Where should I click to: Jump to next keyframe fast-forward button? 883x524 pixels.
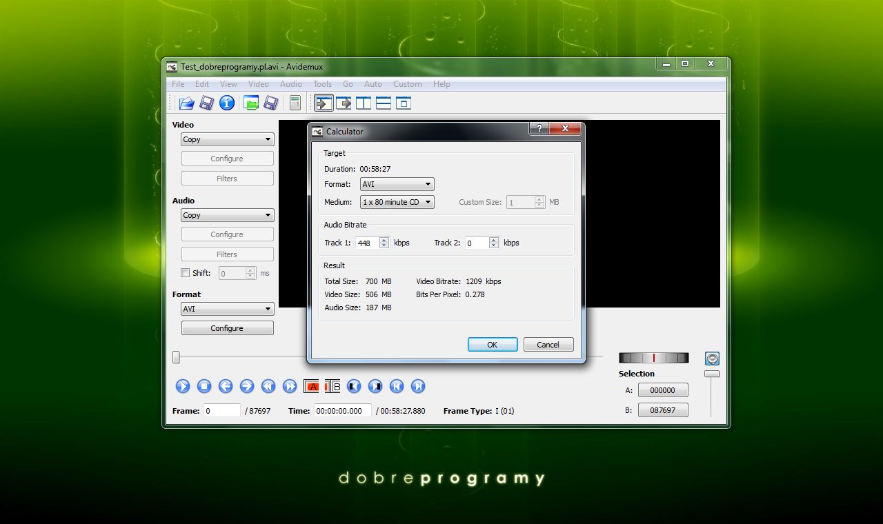[290, 386]
